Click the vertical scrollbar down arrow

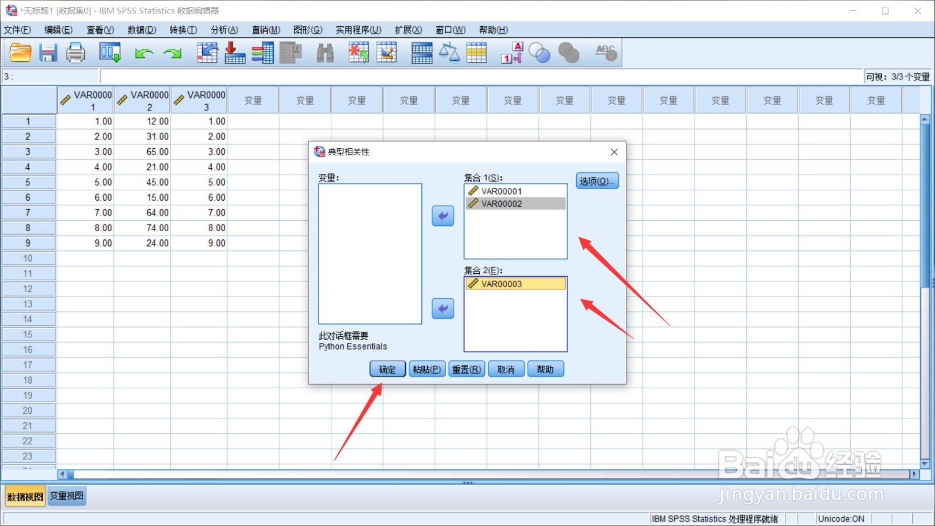pos(924,464)
